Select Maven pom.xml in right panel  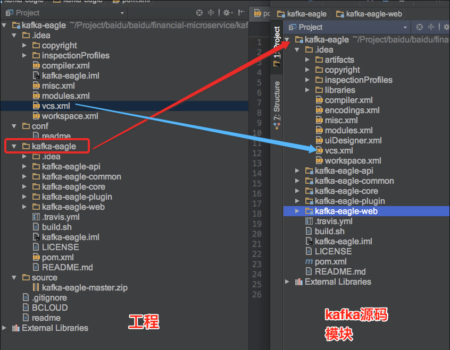(x=326, y=262)
